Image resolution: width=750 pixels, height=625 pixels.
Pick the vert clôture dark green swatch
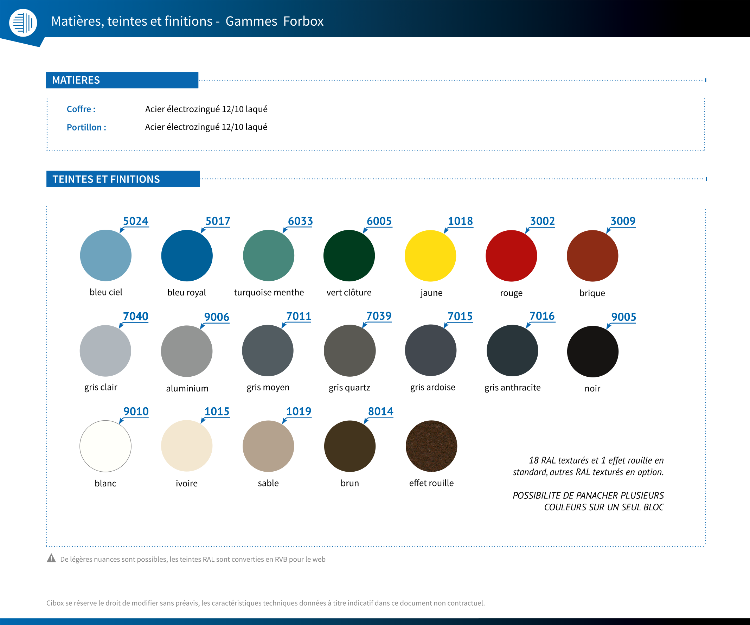[349, 256]
